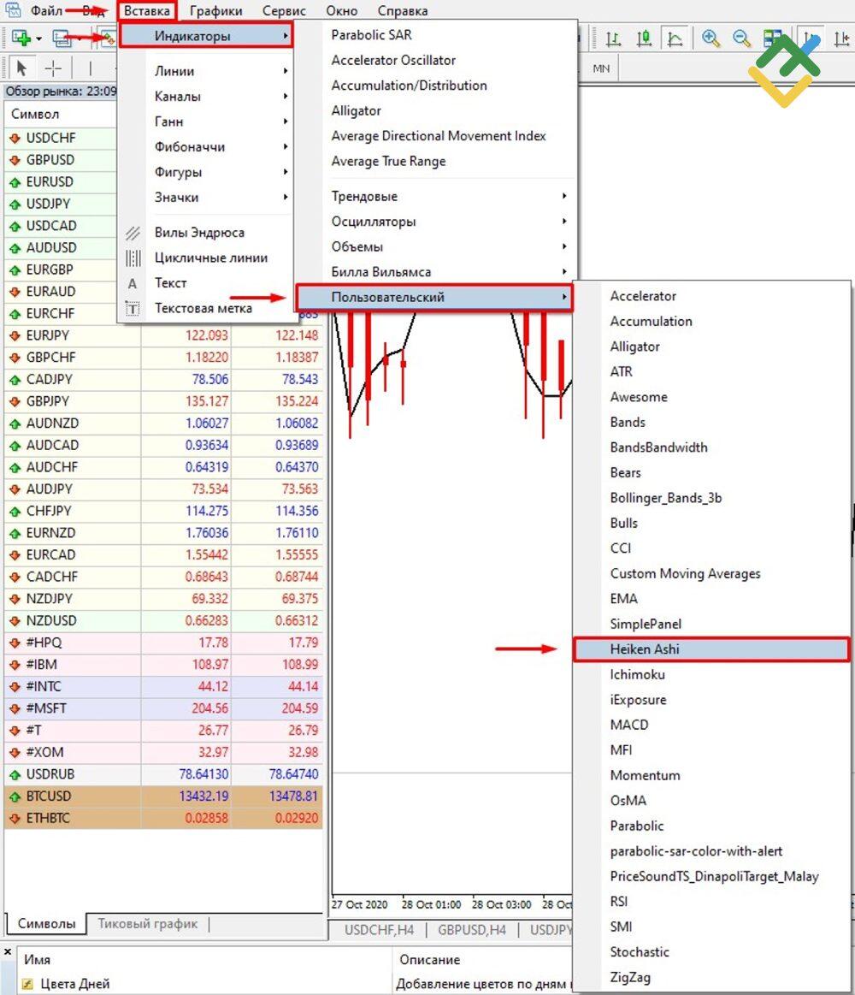Choose Average True Range indicator

click(x=388, y=161)
